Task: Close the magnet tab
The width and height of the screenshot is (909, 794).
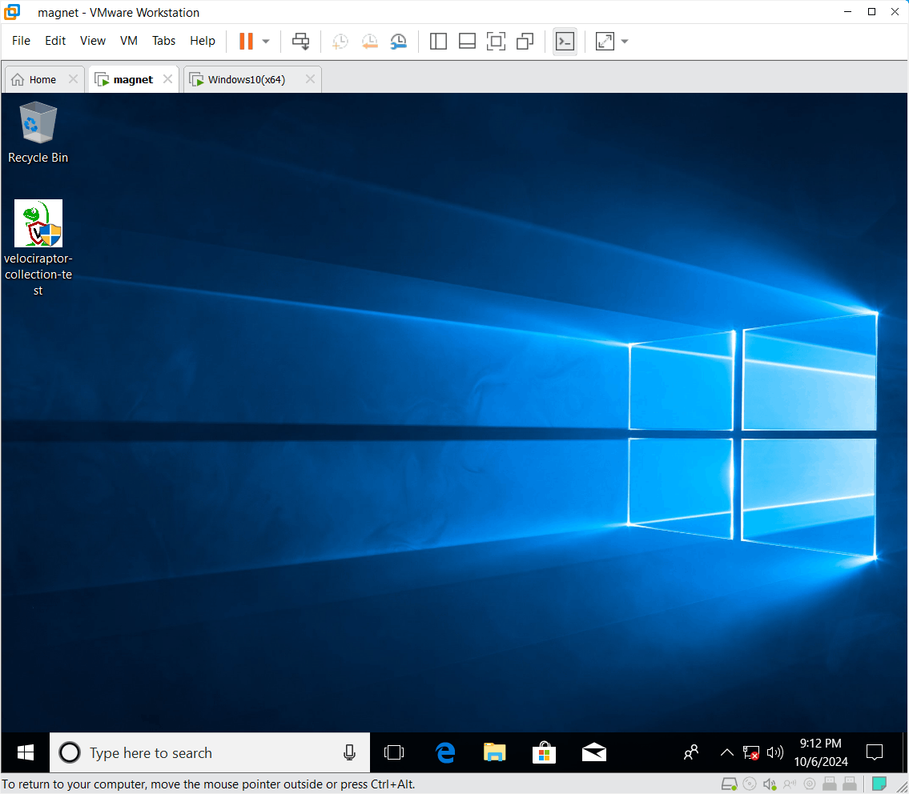Action: tap(167, 78)
